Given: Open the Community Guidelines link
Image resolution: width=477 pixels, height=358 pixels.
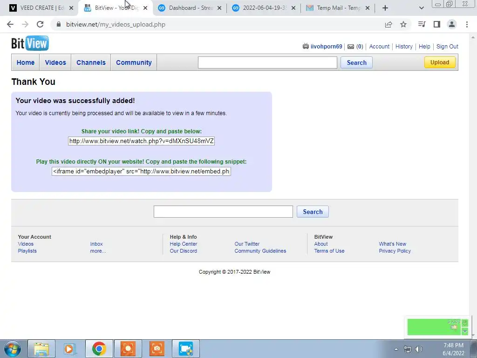Looking at the screenshot, I should click(x=260, y=251).
